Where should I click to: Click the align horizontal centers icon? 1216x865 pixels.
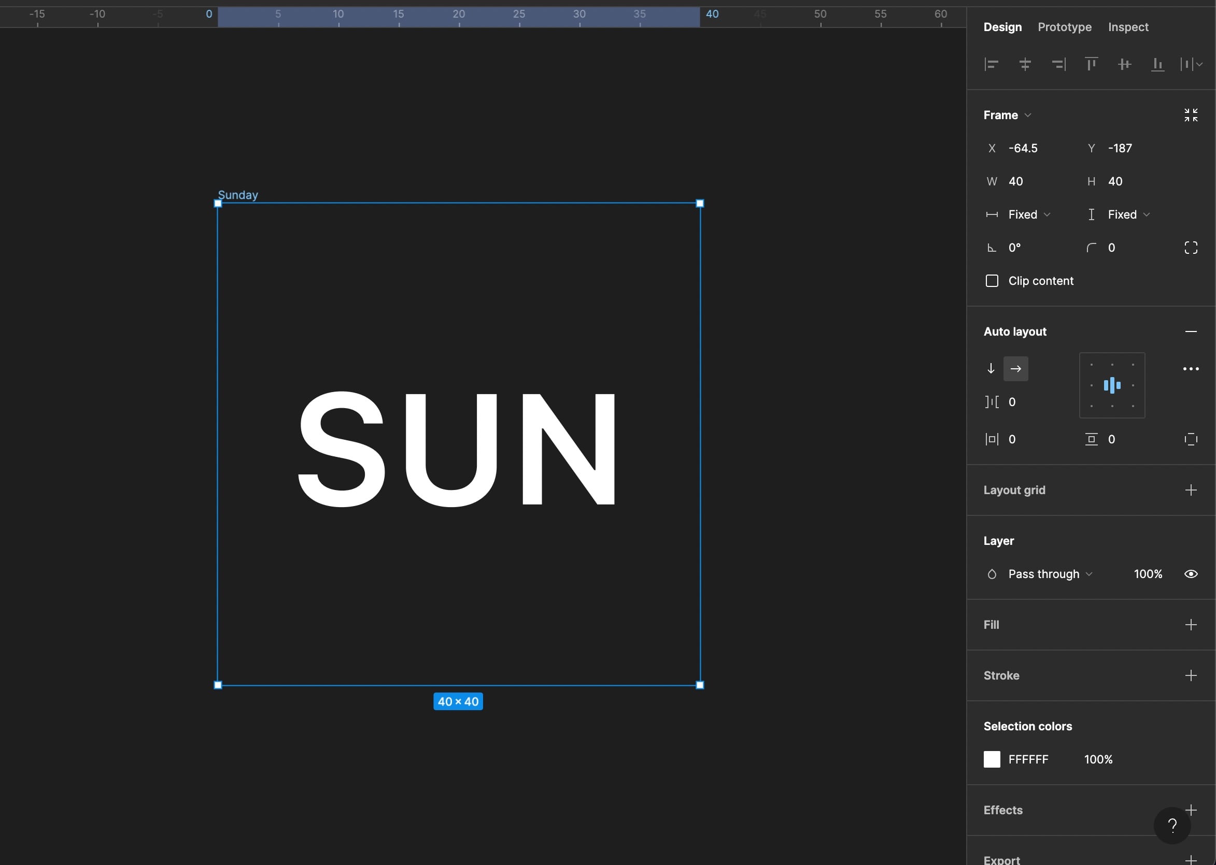point(1025,64)
